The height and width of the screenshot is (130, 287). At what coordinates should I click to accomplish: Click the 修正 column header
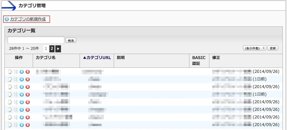pos(216,58)
